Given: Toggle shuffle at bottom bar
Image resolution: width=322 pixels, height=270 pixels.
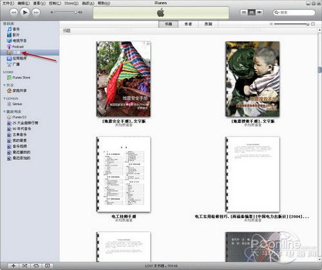Looking at the screenshot, I should [x=24, y=265].
